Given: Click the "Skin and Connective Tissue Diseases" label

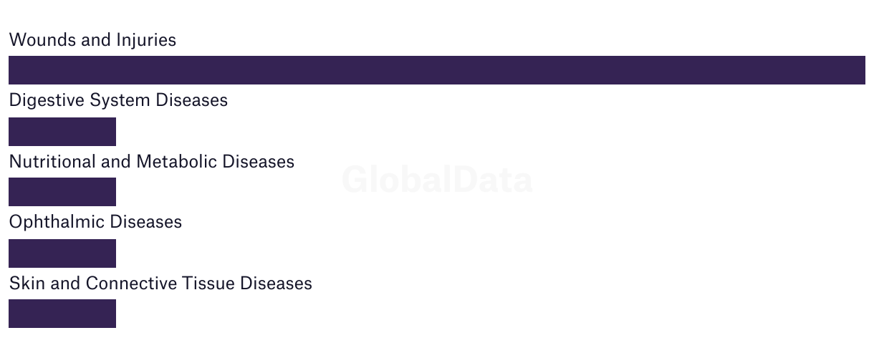Looking at the screenshot, I should pyautogui.click(x=160, y=284).
